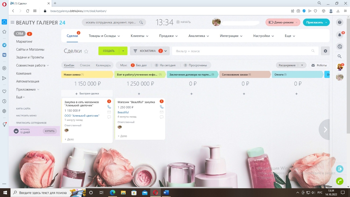350x197 pixels.
Task: Click the Пригласить button
Action: point(316,22)
